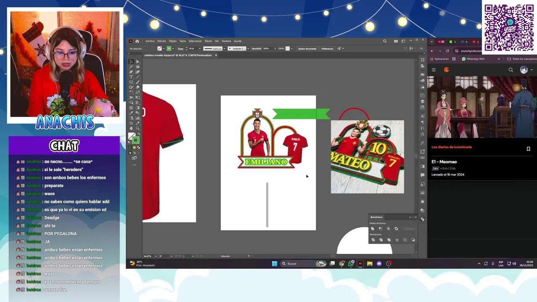This screenshot has height=302, width=537.
Task: Open the Layers panel icon
Action: [x=422, y=101]
